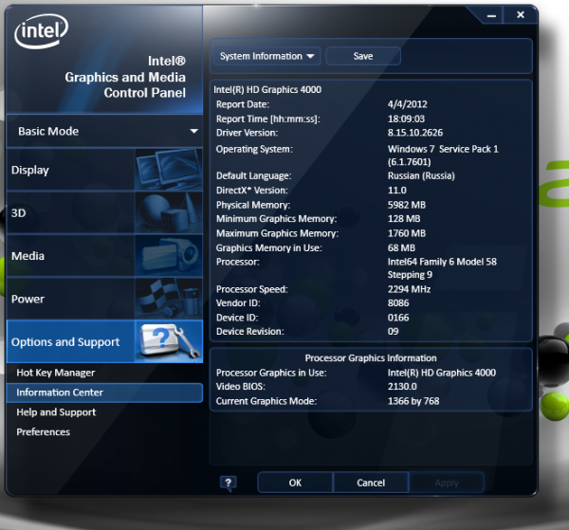Viewport: 569px width, 530px height.
Task: Click minimum graphics memory value 128 MB
Action: [404, 219]
